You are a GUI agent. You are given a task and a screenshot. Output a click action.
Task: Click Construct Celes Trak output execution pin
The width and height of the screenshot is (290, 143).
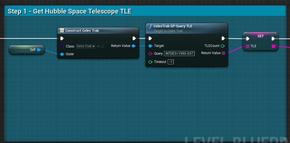click(134, 38)
